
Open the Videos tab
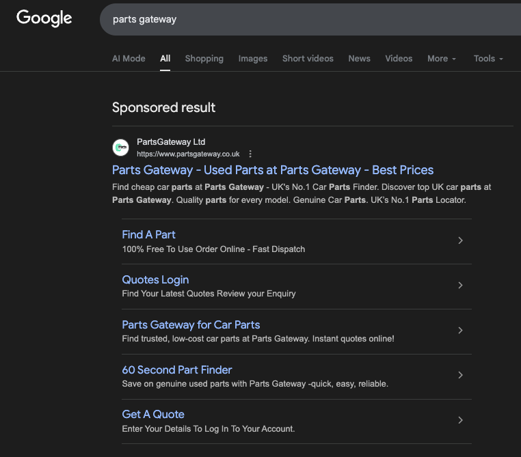point(399,59)
